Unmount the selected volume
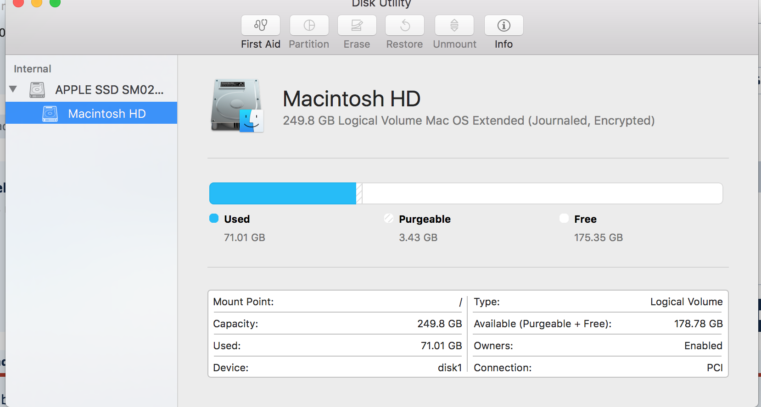Viewport: 761px width, 407px height. (454, 25)
